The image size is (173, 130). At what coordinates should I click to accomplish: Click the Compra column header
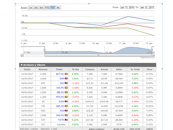90,69
